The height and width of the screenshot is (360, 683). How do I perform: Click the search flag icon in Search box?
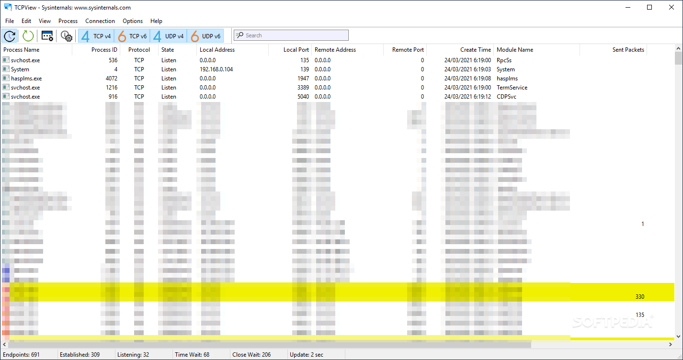(239, 35)
